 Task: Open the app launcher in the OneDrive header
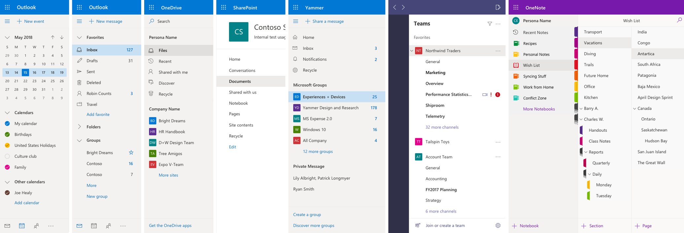pos(151,7)
